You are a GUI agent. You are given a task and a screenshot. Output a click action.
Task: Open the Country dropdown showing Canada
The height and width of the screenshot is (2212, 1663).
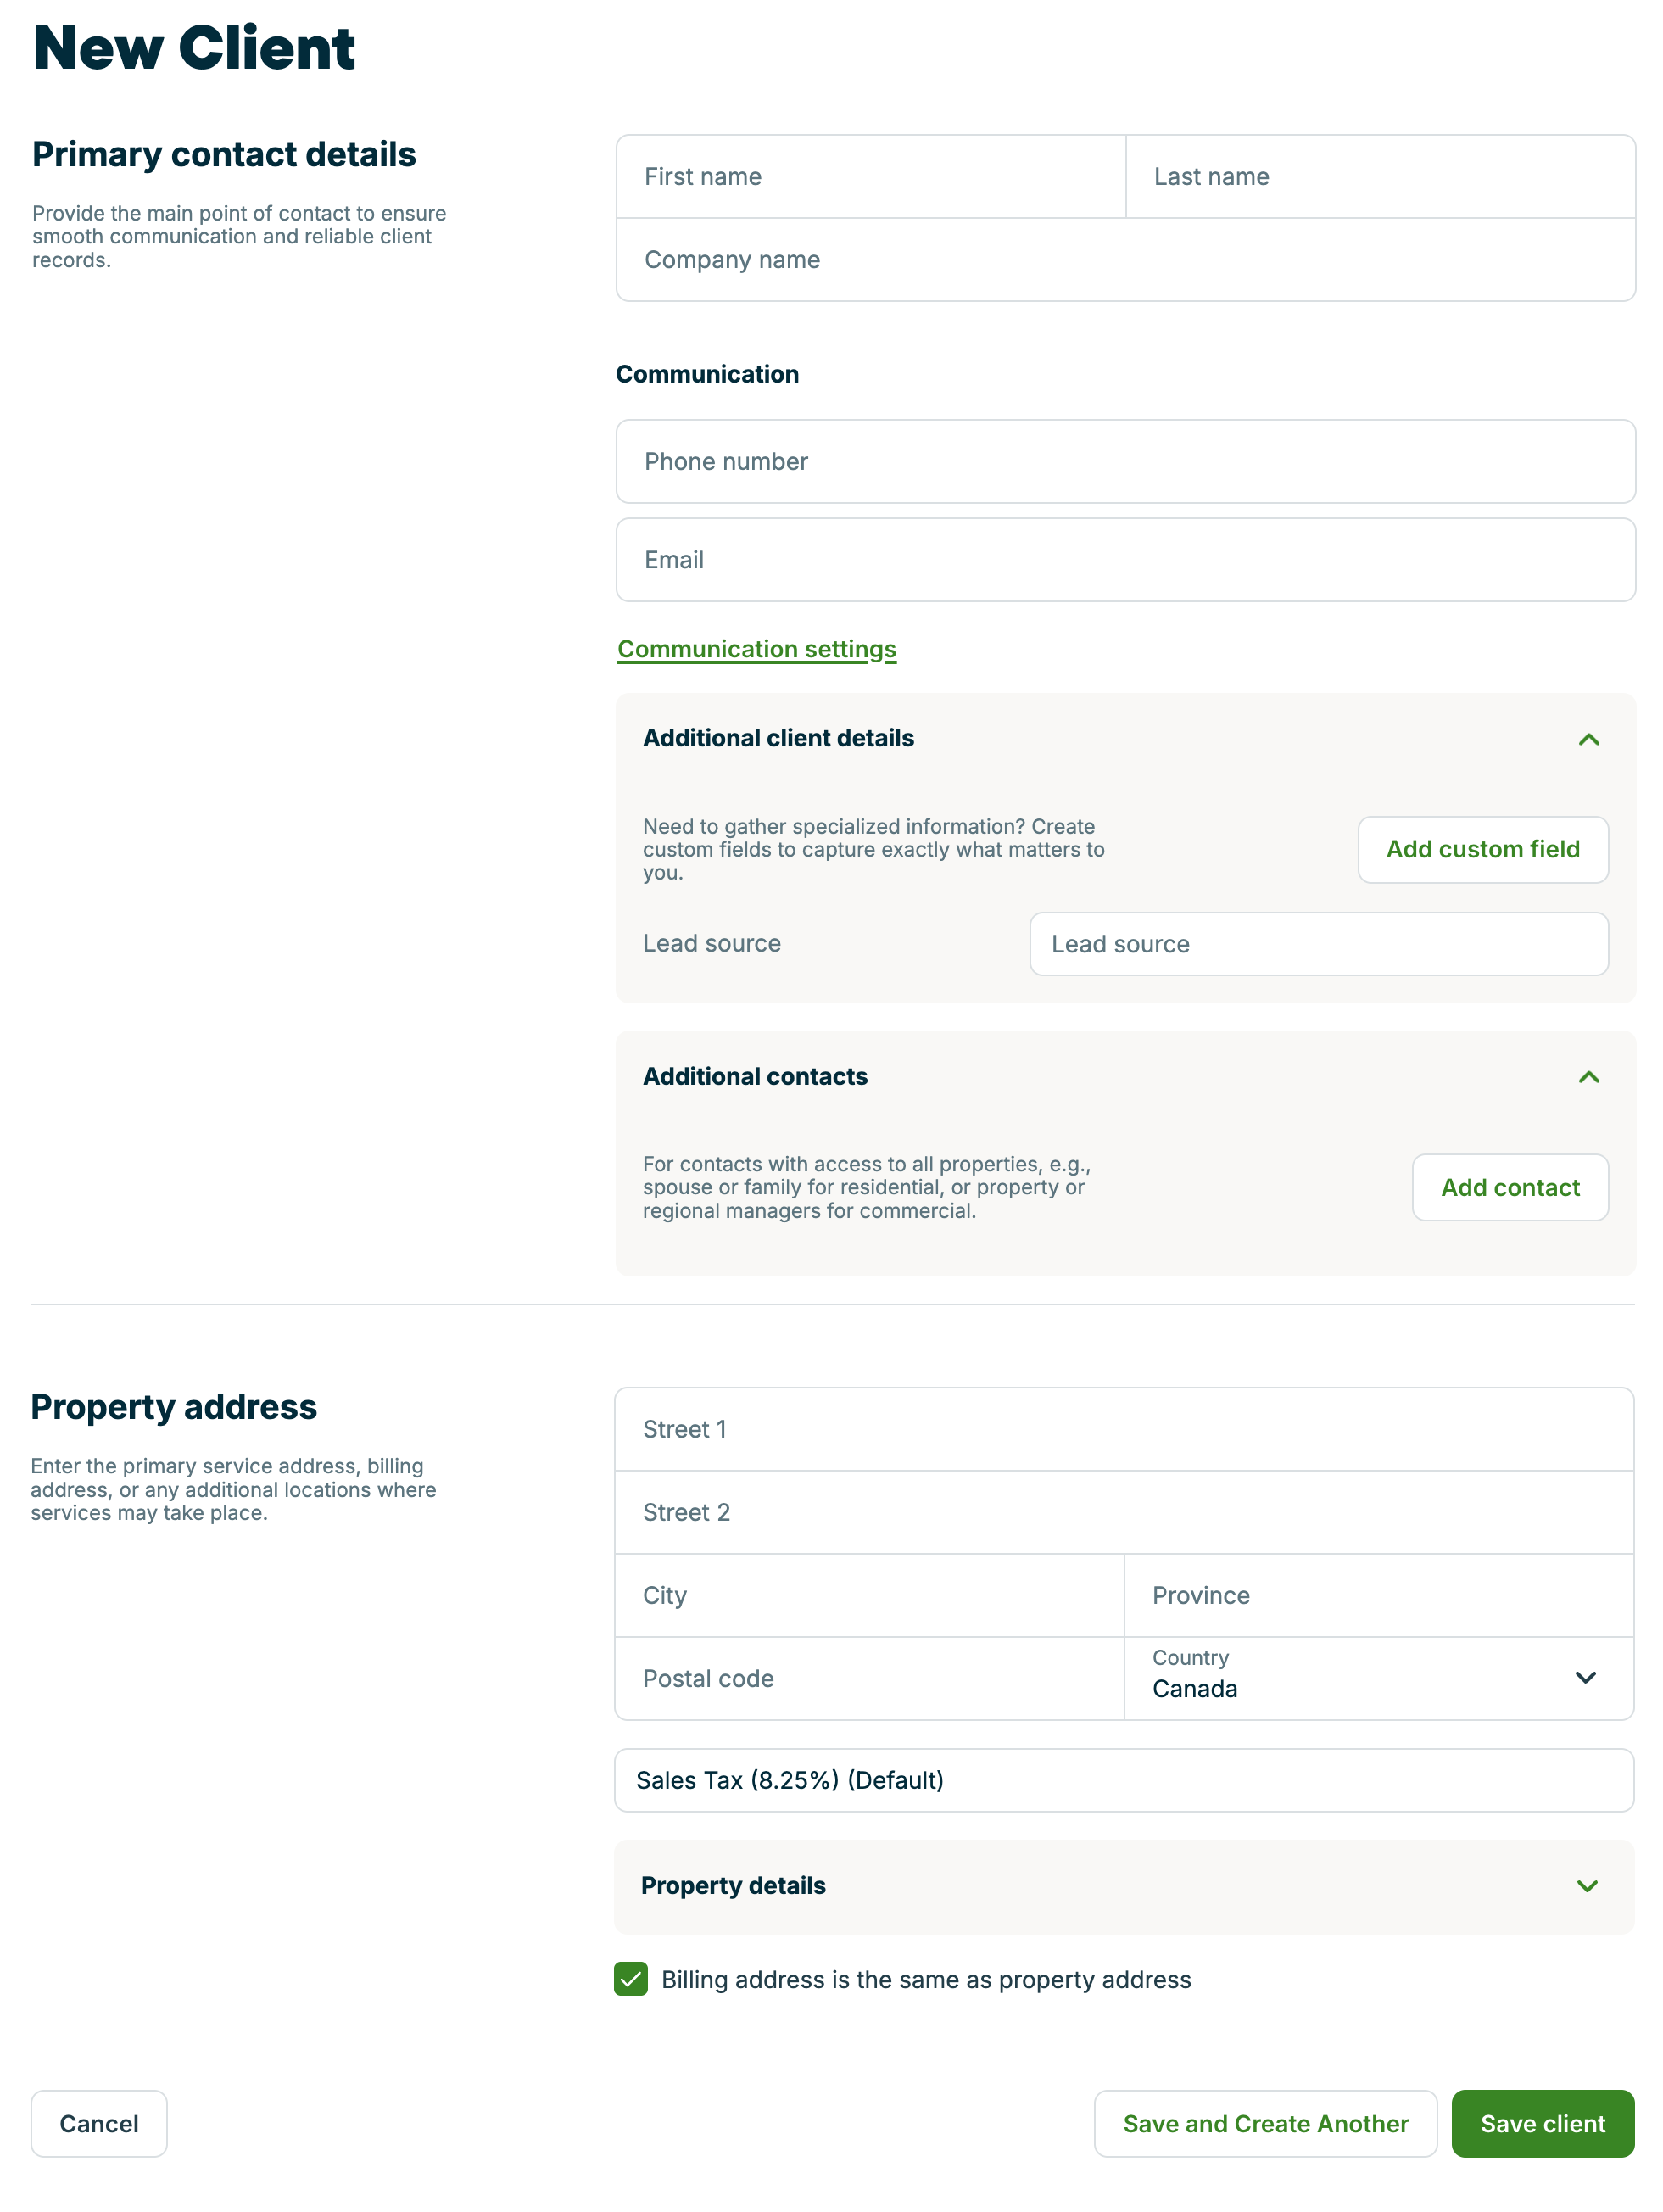(1378, 1678)
